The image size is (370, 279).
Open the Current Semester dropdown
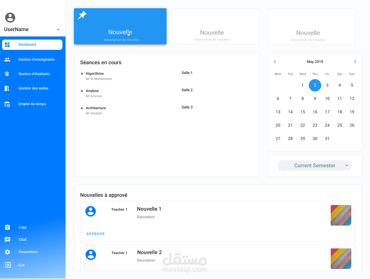tap(315, 166)
